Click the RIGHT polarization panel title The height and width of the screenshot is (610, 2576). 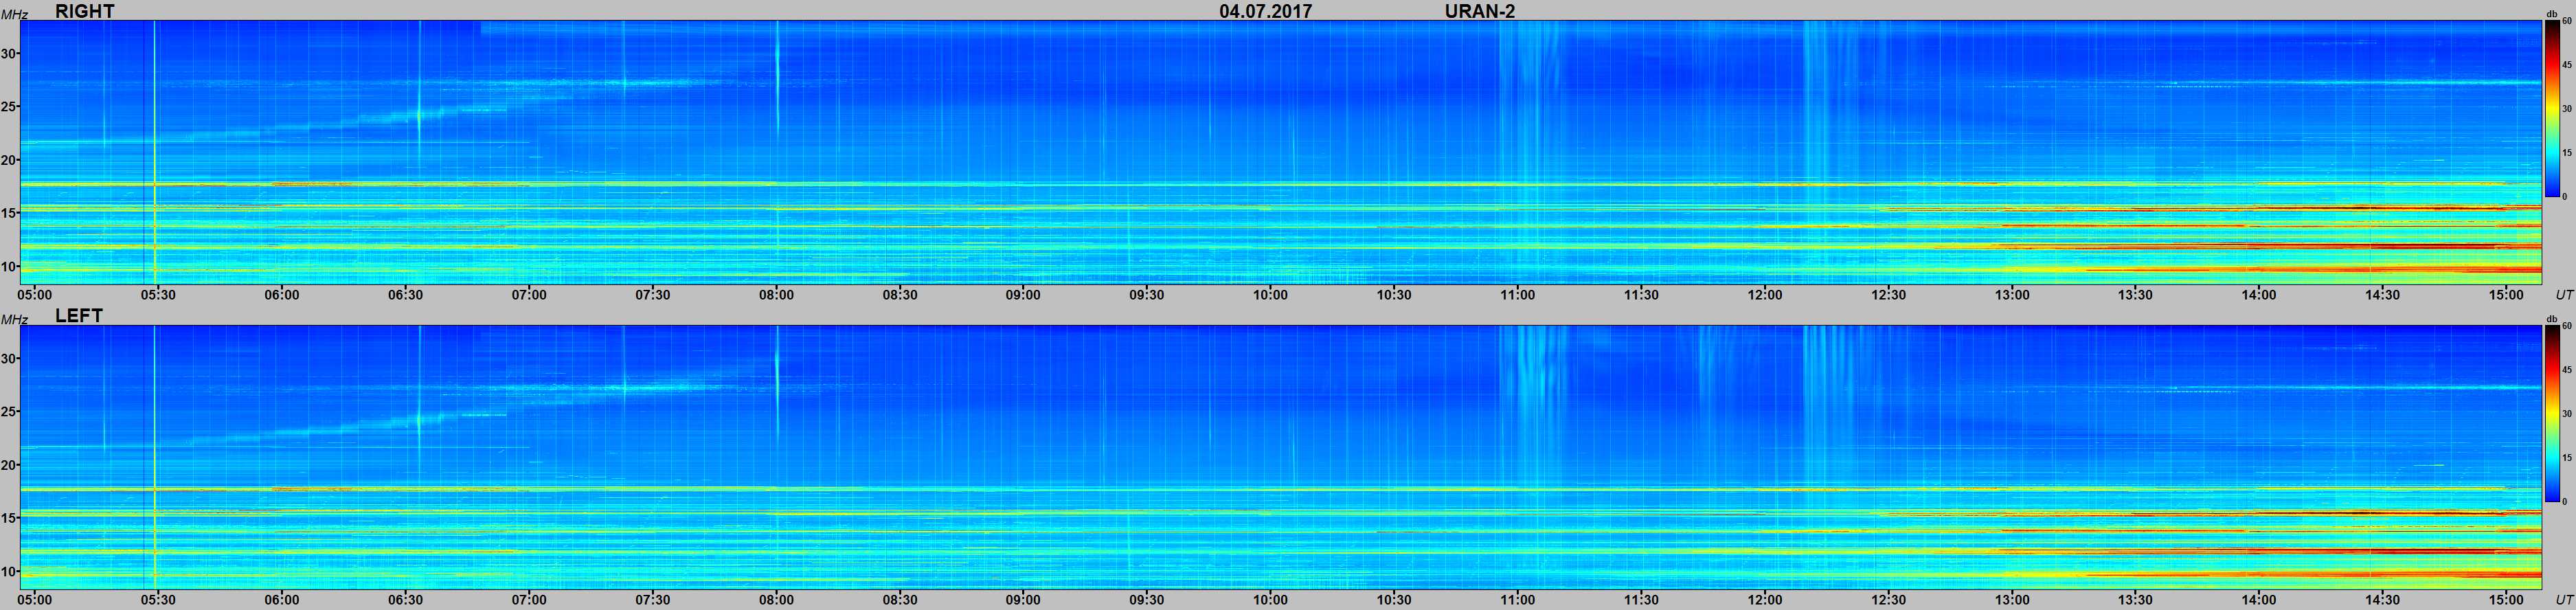85,11
